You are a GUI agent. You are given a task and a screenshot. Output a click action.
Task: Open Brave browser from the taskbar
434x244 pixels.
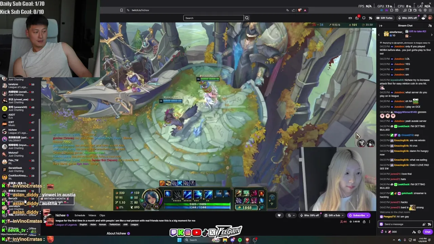247,240
